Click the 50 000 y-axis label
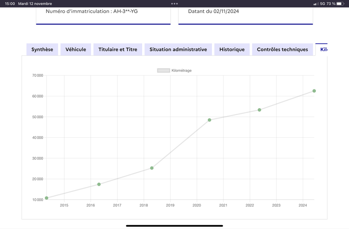 pyautogui.click(x=38, y=117)
